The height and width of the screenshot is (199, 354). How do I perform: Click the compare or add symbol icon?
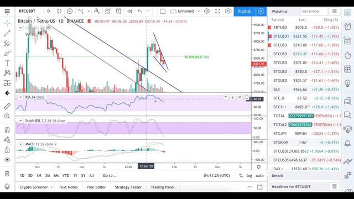tap(70, 11)
